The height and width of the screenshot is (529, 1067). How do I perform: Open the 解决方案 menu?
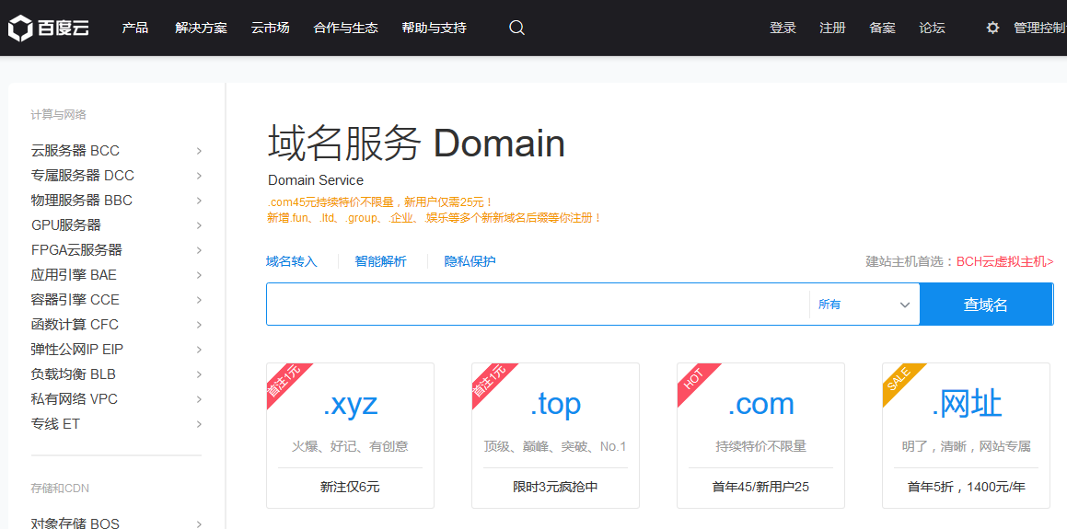(201, 28)
